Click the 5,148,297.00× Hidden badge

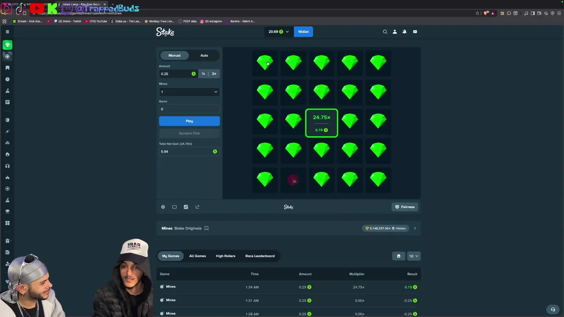tap(386, 229)
